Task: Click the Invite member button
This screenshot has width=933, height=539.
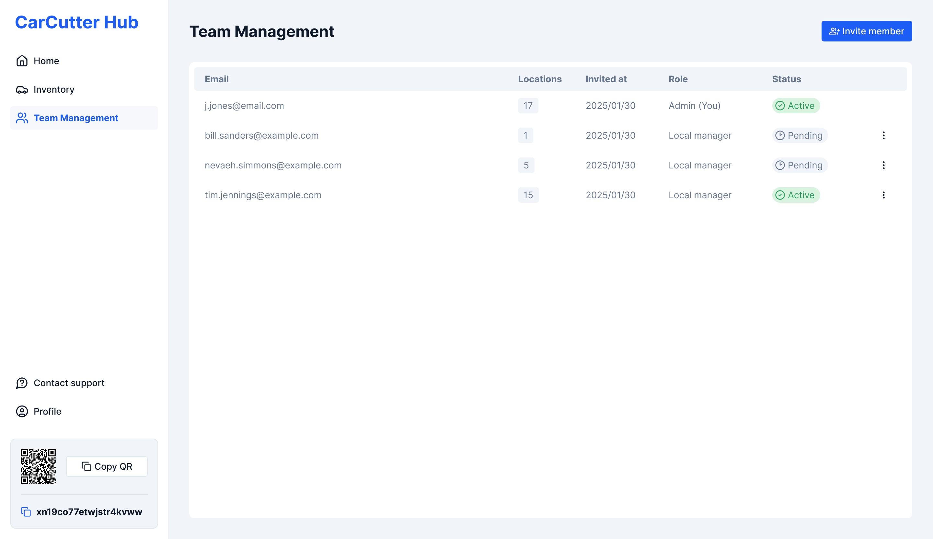Action: coord(867,31)
